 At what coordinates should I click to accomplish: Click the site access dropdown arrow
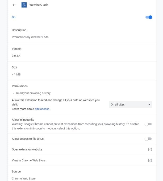(x=149, y=105)
